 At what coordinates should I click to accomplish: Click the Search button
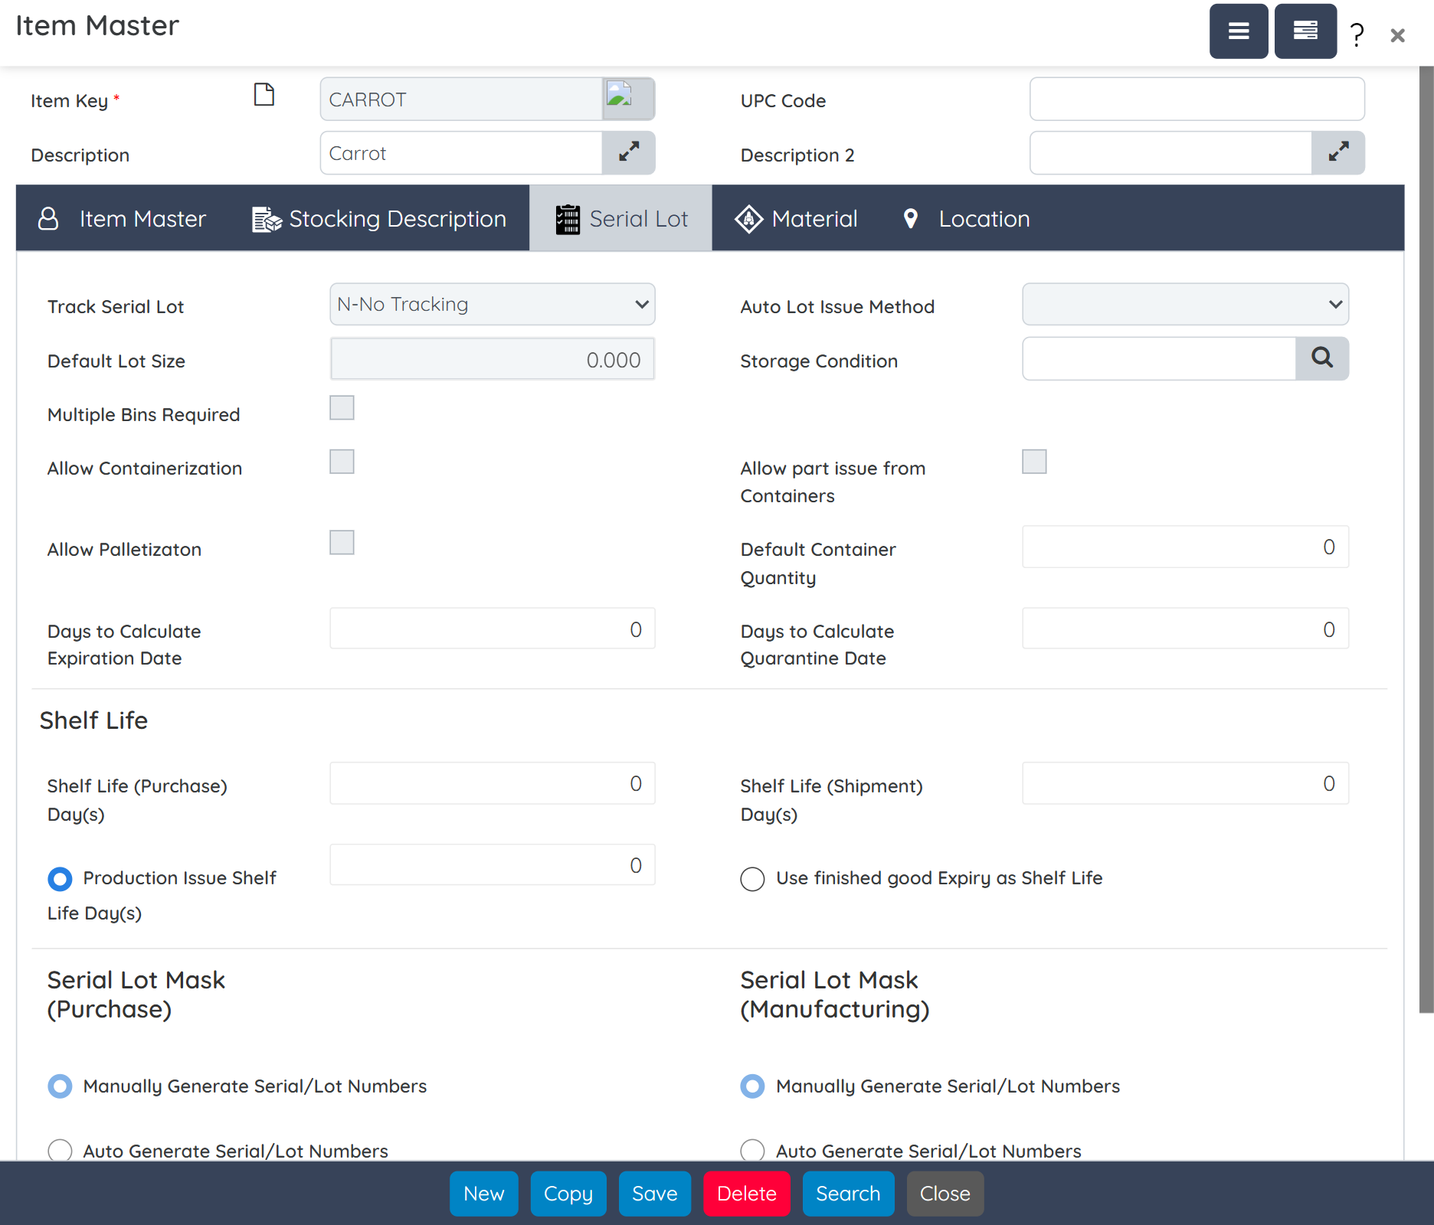click(x=848, y=1194)
